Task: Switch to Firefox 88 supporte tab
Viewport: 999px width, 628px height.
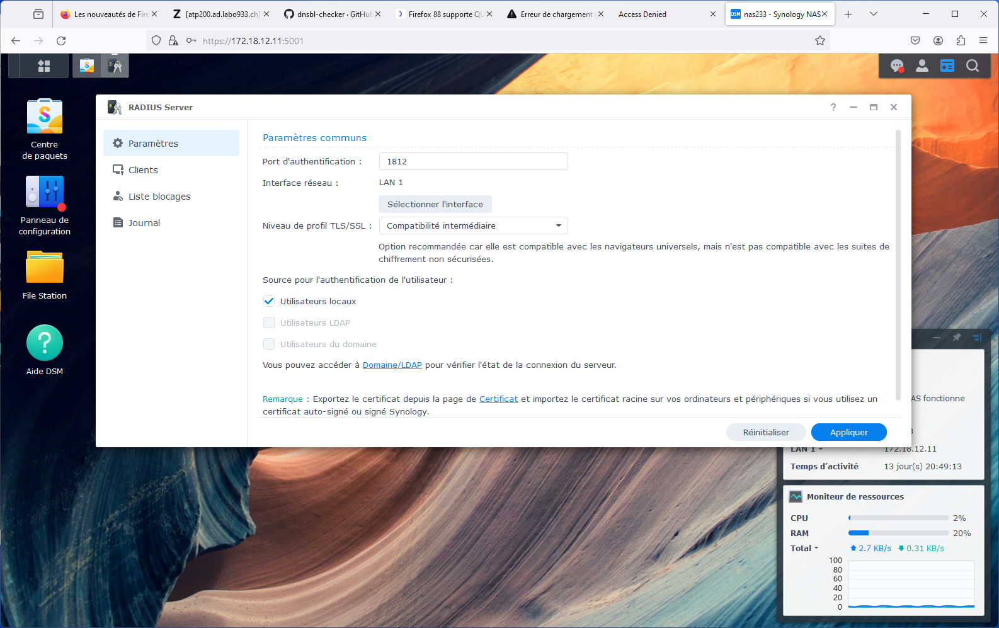Action: point(444,14)
